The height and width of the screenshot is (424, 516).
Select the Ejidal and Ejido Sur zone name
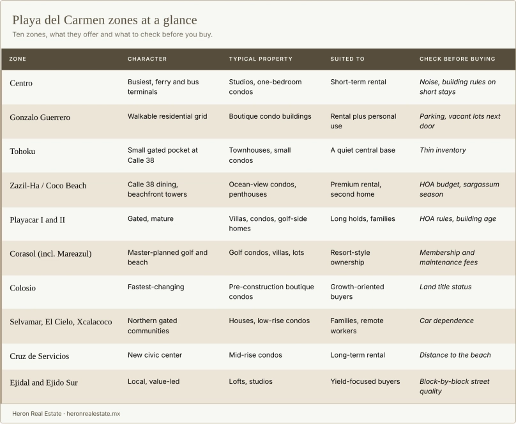click(44, 382)
